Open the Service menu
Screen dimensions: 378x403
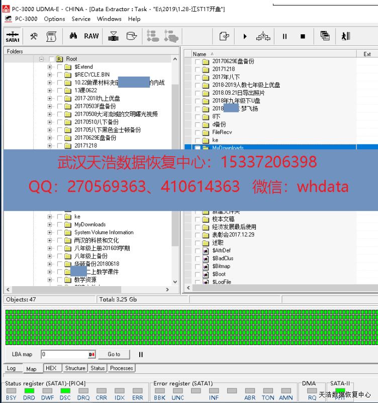81,19
